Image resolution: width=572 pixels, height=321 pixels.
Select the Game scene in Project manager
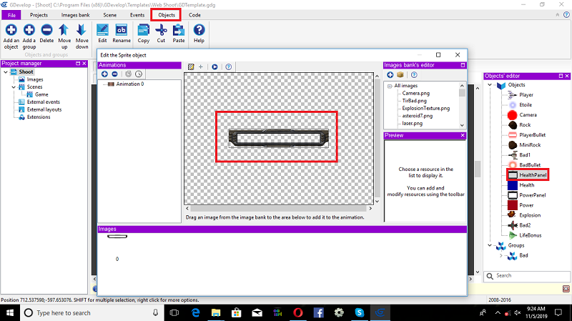tap(41, 94)
